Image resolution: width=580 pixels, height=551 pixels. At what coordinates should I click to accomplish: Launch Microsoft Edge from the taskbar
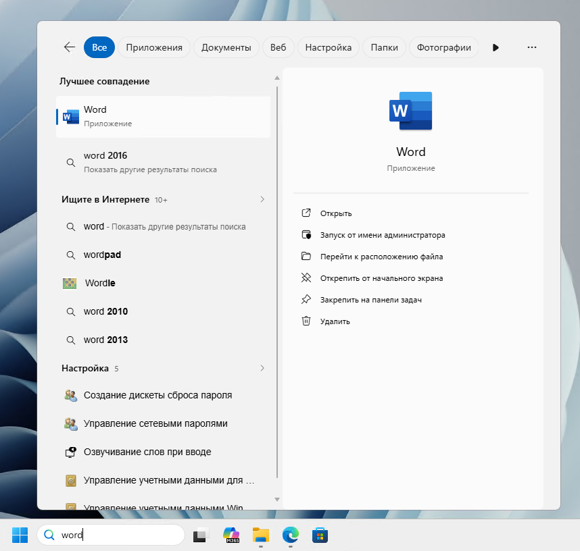[291, 535]
